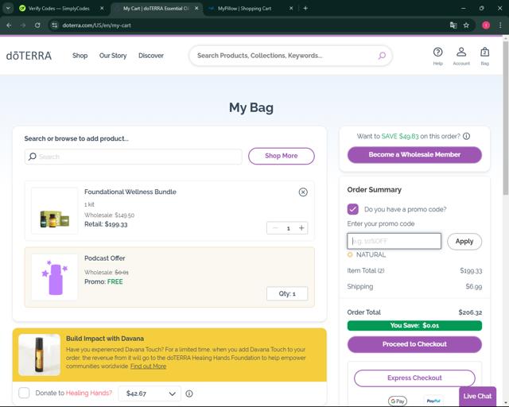Click the Foundational Wellness Bundle thumbnail
This screenshot has height=407, width=509.
point(55,211)
